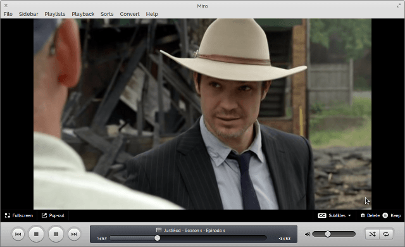Click the playback progress bar handle
Image resolution: width=405 pixels, height=247 pixels.
pos(158,238)
